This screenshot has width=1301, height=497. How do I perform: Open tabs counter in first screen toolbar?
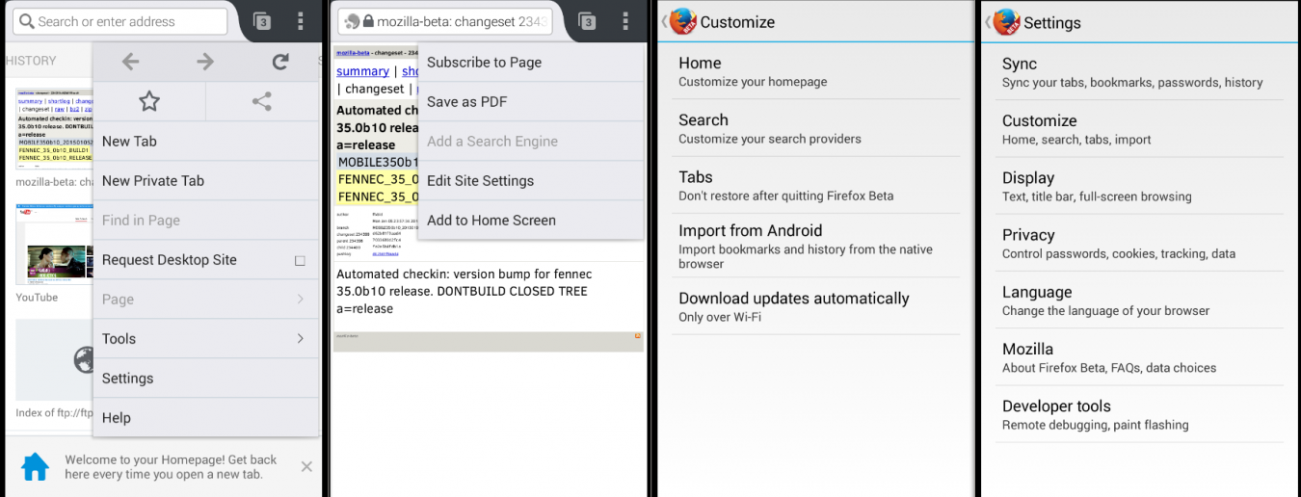(261, 21)
